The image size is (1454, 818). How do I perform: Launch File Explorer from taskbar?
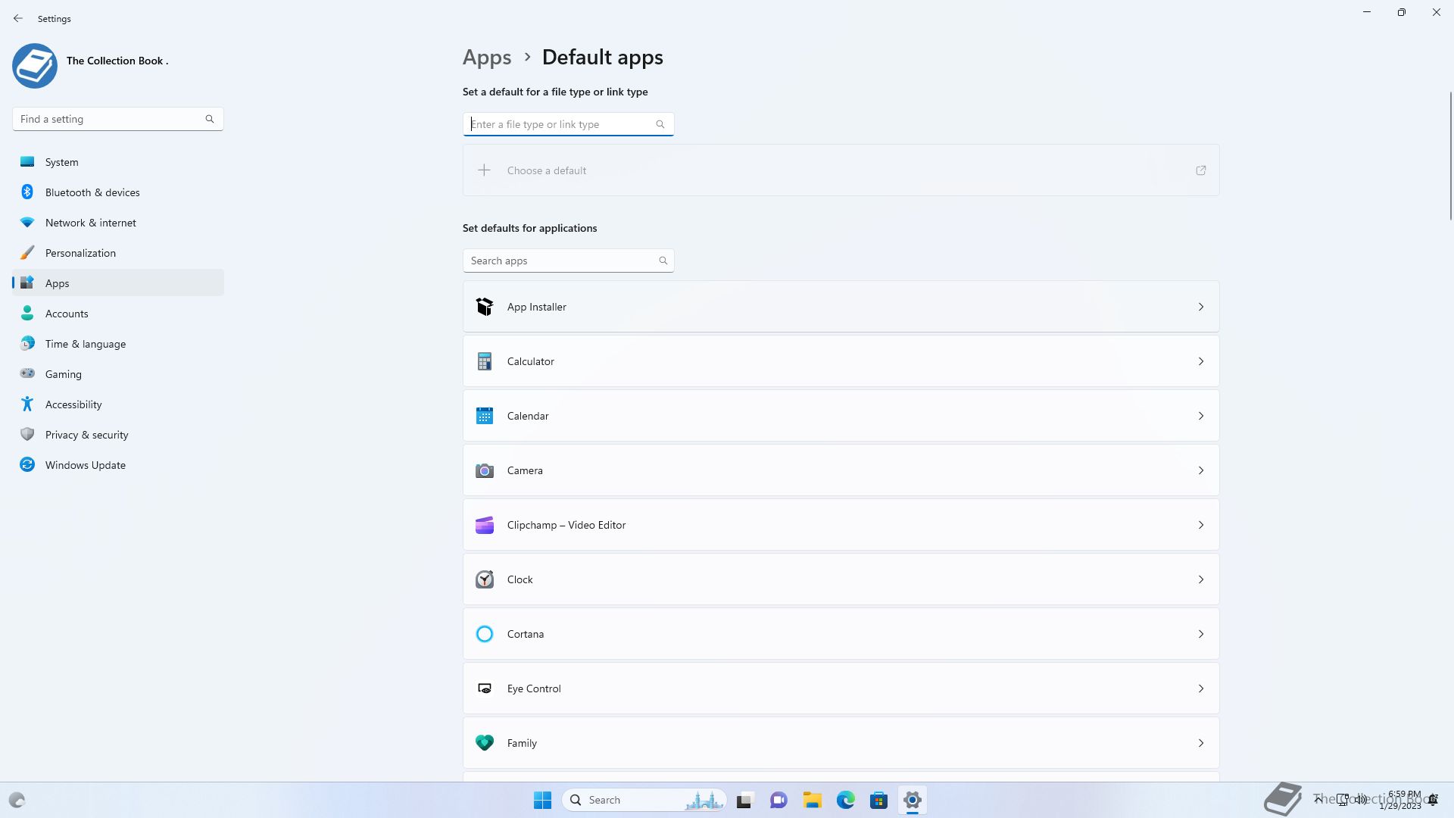point(812,800)
